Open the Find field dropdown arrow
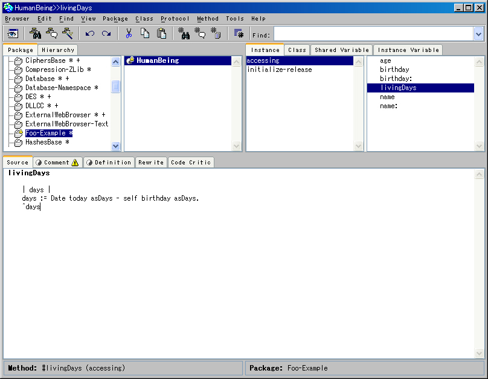Image resolution: width=488 pixels, height=379 pixels. tap(478, 34)
